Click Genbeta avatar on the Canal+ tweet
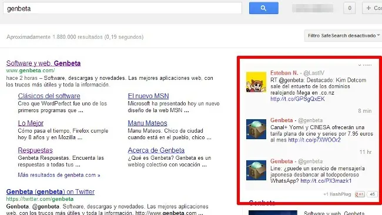Image resolution: width=382 pixels, height=215 pixels. point(256,129)
